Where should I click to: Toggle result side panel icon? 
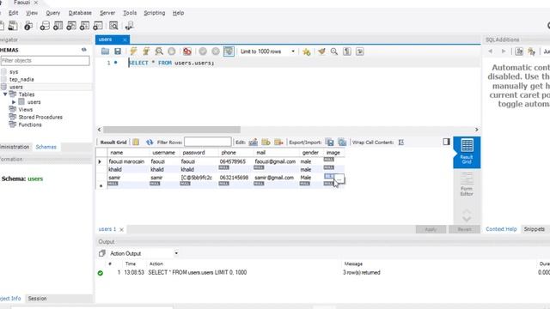[446, 142]
